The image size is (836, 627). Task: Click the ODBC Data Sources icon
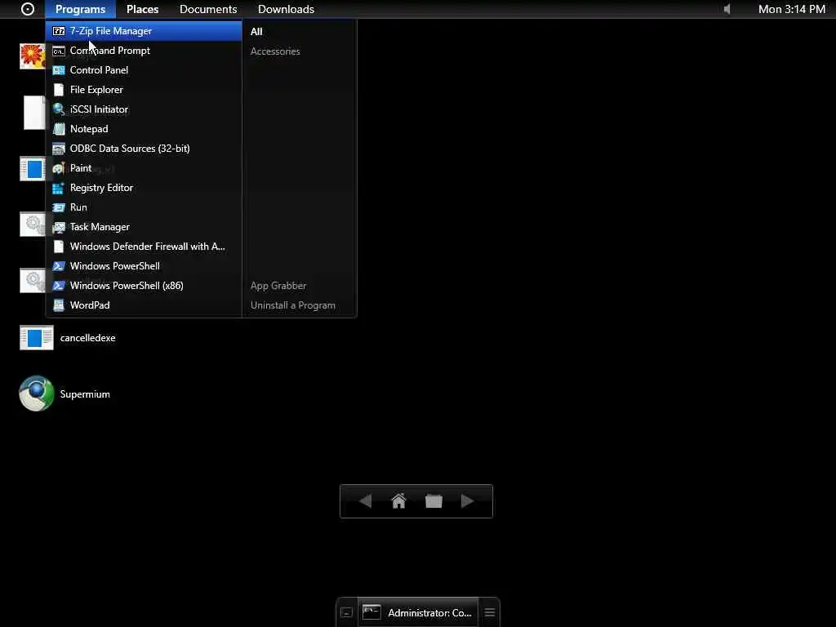(x=59, y=149)
